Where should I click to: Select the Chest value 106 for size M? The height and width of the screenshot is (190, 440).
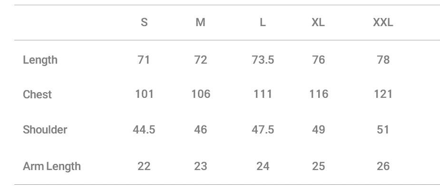tap(201, 94)
